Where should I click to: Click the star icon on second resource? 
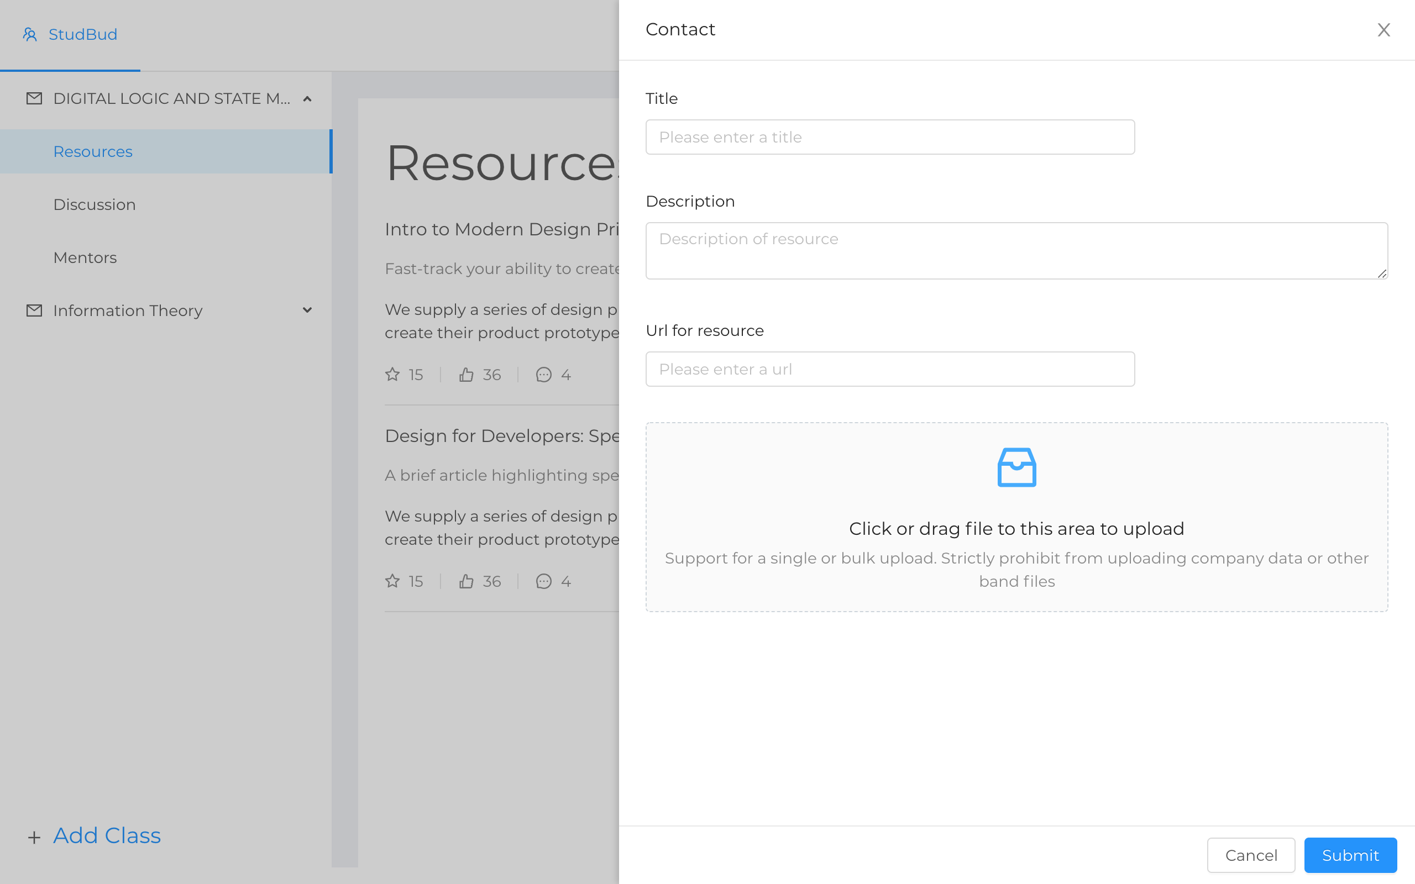[x=392, y=581]
